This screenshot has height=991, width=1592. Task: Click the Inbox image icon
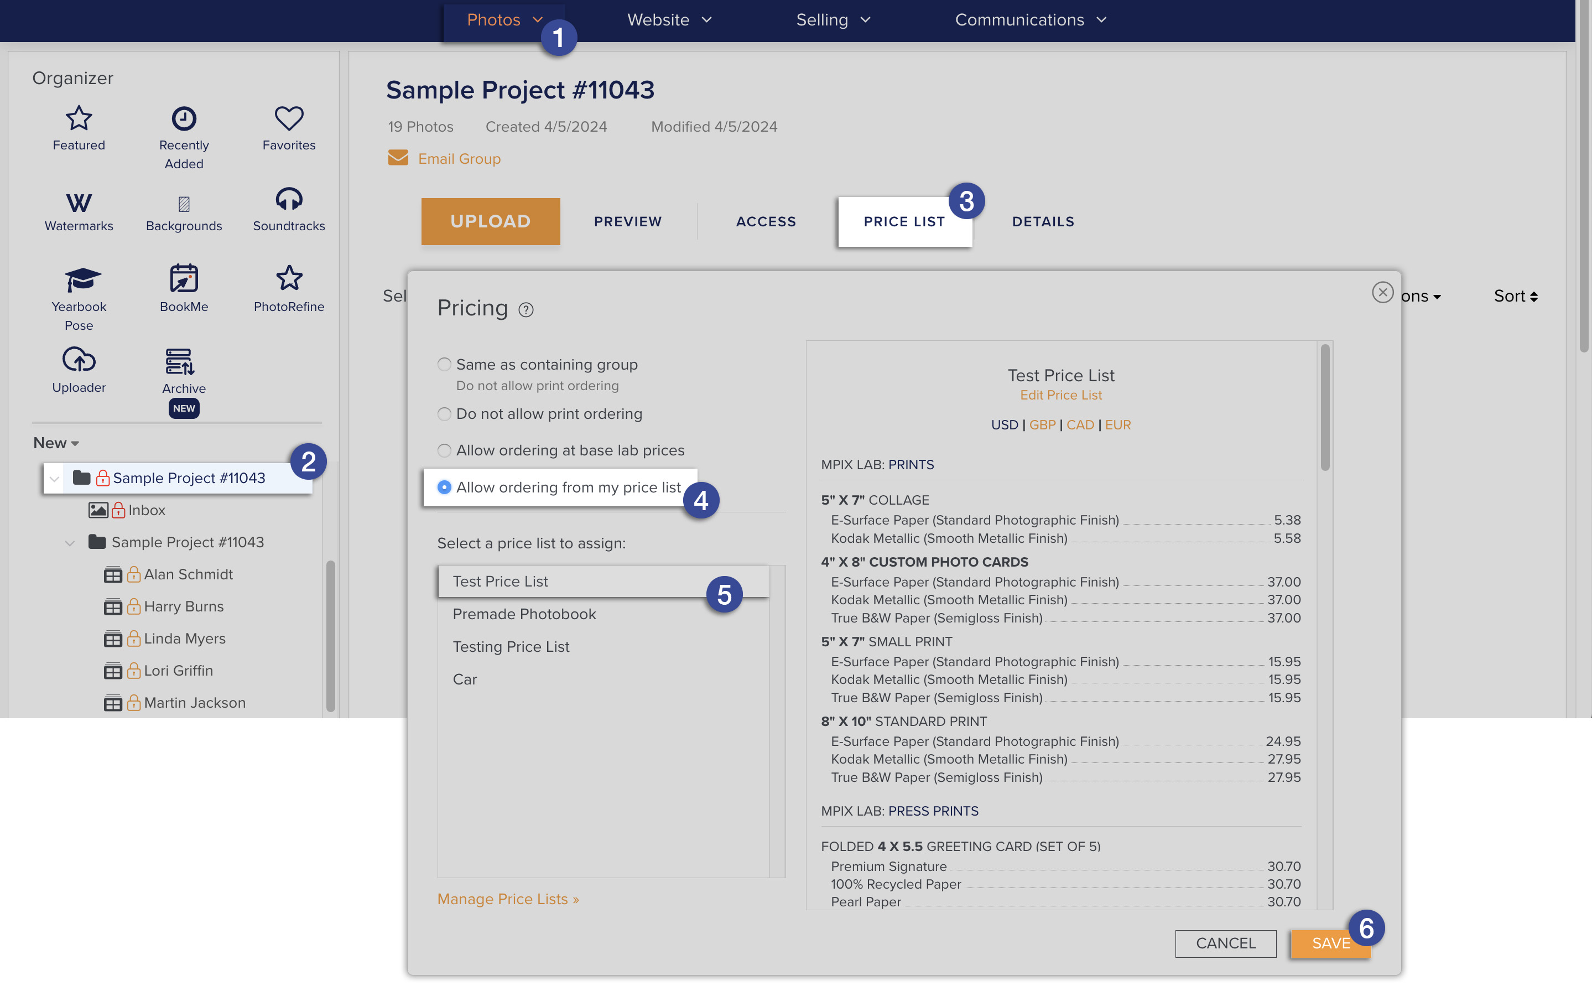tap(98, 510)
